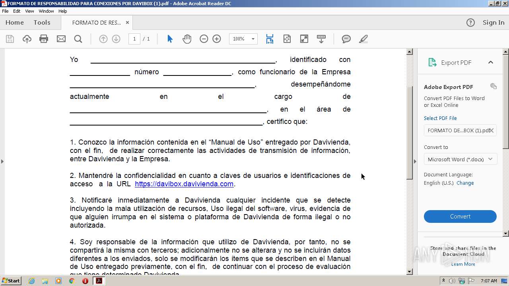The width and height of the screenshot is (509, 286).
Task: Close the FORMATO DE RES... document tab
Action: point(127,23)
